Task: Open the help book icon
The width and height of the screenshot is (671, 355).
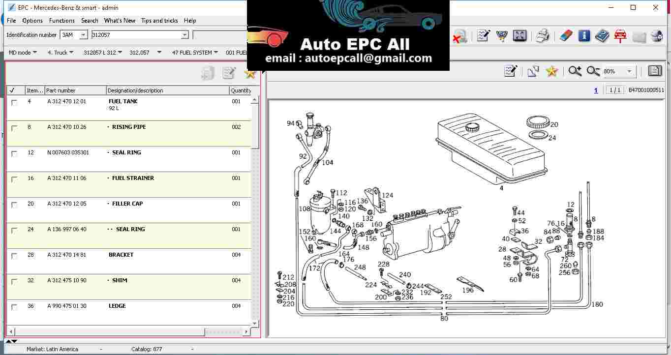Action: point(602,35)
